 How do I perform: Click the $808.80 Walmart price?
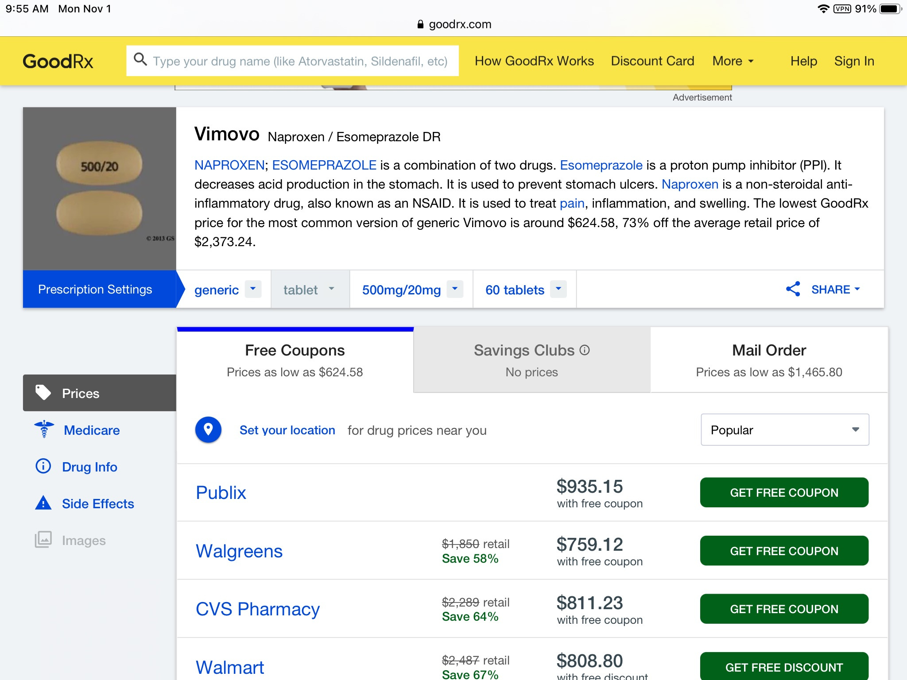pyautogui.click(x=589, y=661)
